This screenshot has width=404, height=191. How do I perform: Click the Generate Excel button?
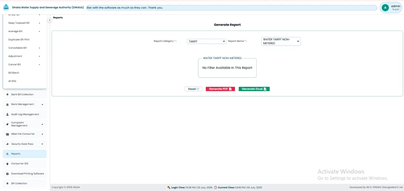tap(254, 89)
